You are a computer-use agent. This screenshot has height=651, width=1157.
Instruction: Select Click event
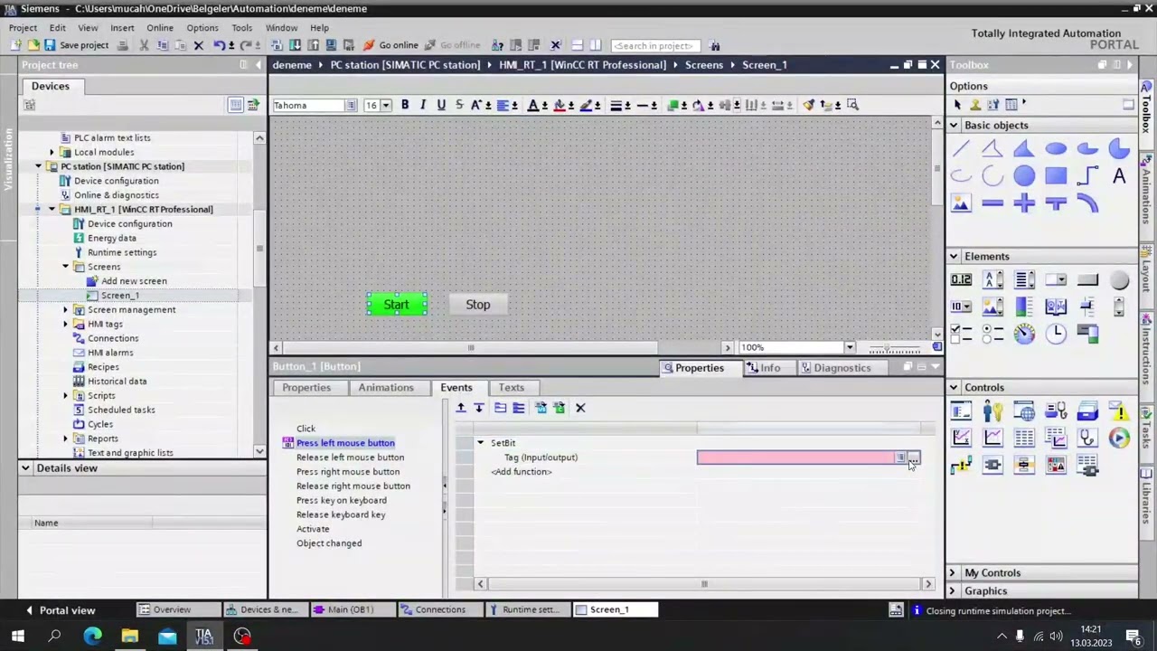click(x=306, y=429)
